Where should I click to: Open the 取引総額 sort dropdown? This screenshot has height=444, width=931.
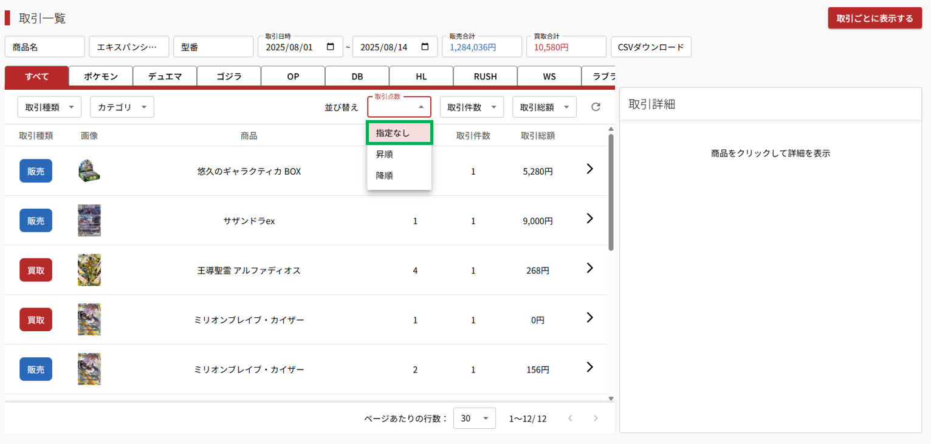click(545, 107)
